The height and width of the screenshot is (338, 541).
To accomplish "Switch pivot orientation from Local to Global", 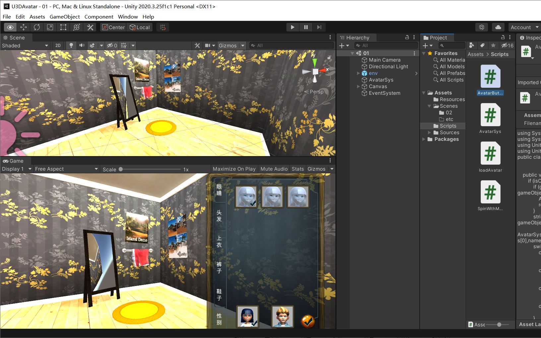I will pos(140,27).
